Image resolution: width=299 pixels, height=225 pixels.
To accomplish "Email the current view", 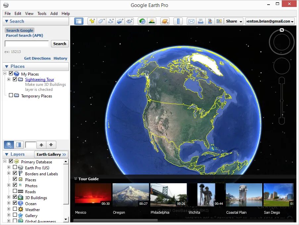I will coord(191,21).
